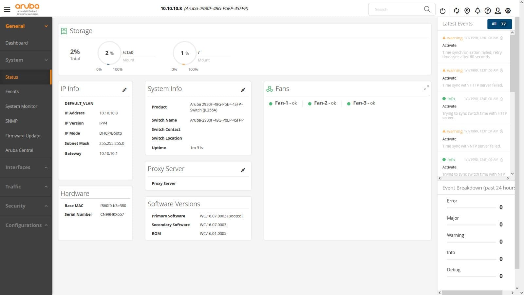Click the power/reboot icon in header
Viewport: 524px width, 295px height.
442,11
